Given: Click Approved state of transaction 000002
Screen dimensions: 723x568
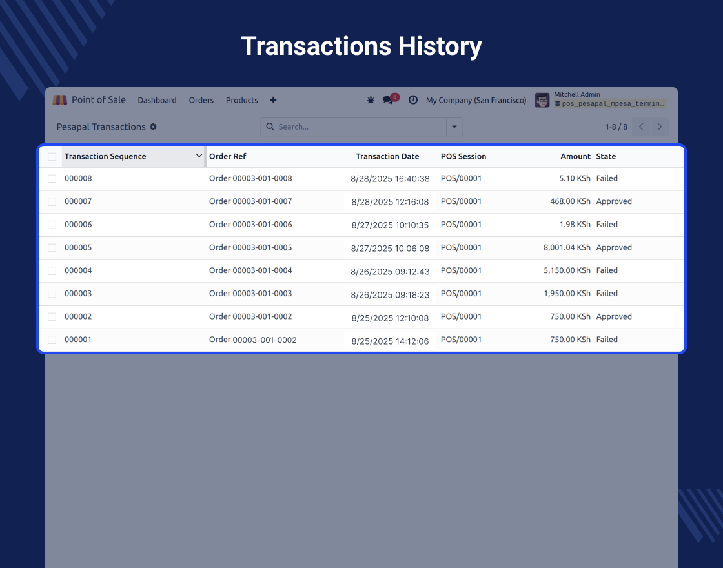Looking at the screenshot, I should click(x=614, y=317).
